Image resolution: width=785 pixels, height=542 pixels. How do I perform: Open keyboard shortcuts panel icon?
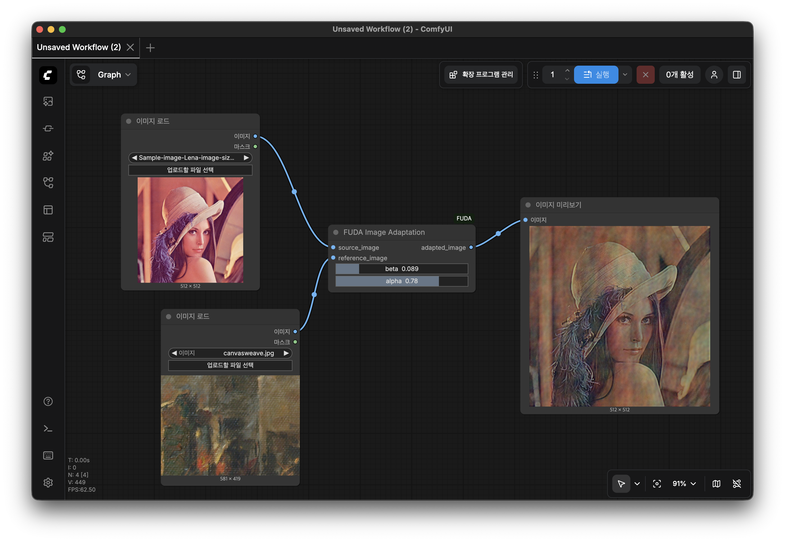click(x=48, y=455)
